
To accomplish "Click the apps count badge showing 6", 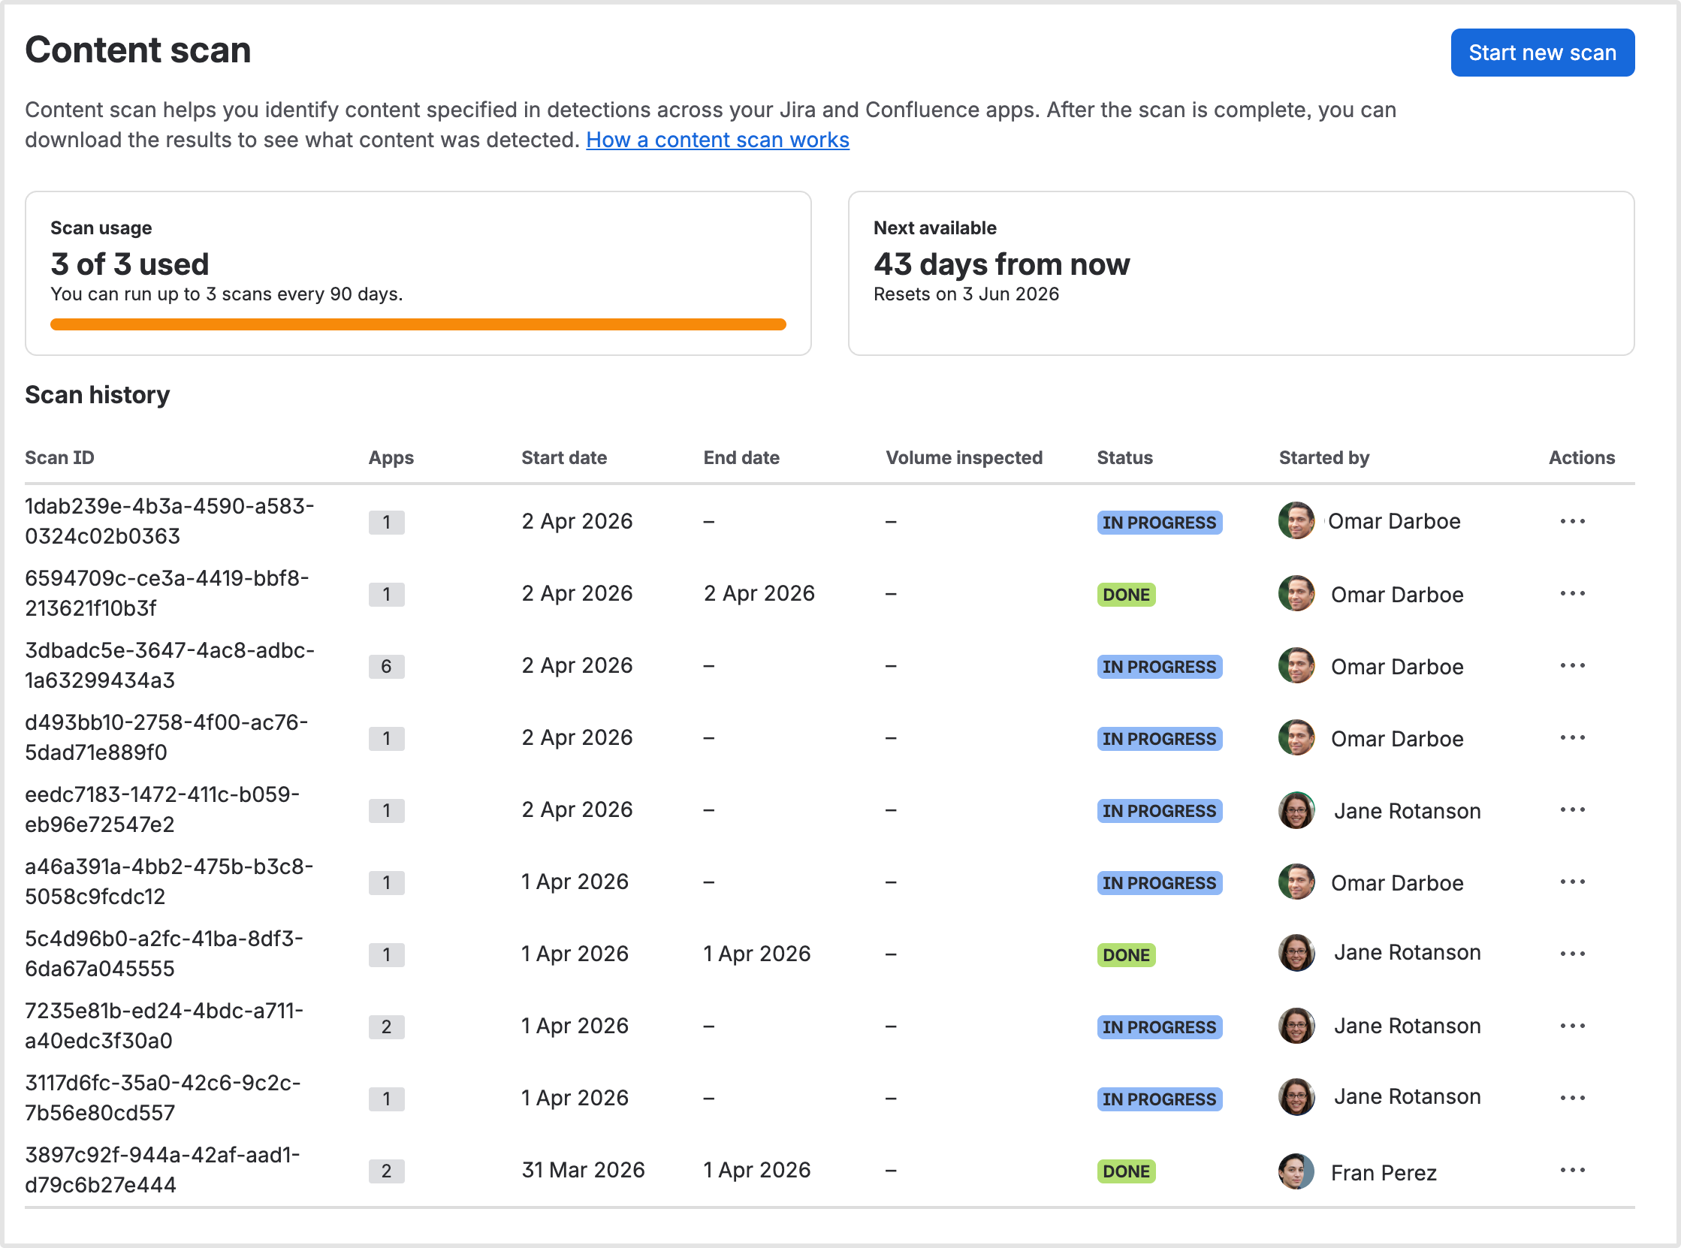I will (386, 666).
